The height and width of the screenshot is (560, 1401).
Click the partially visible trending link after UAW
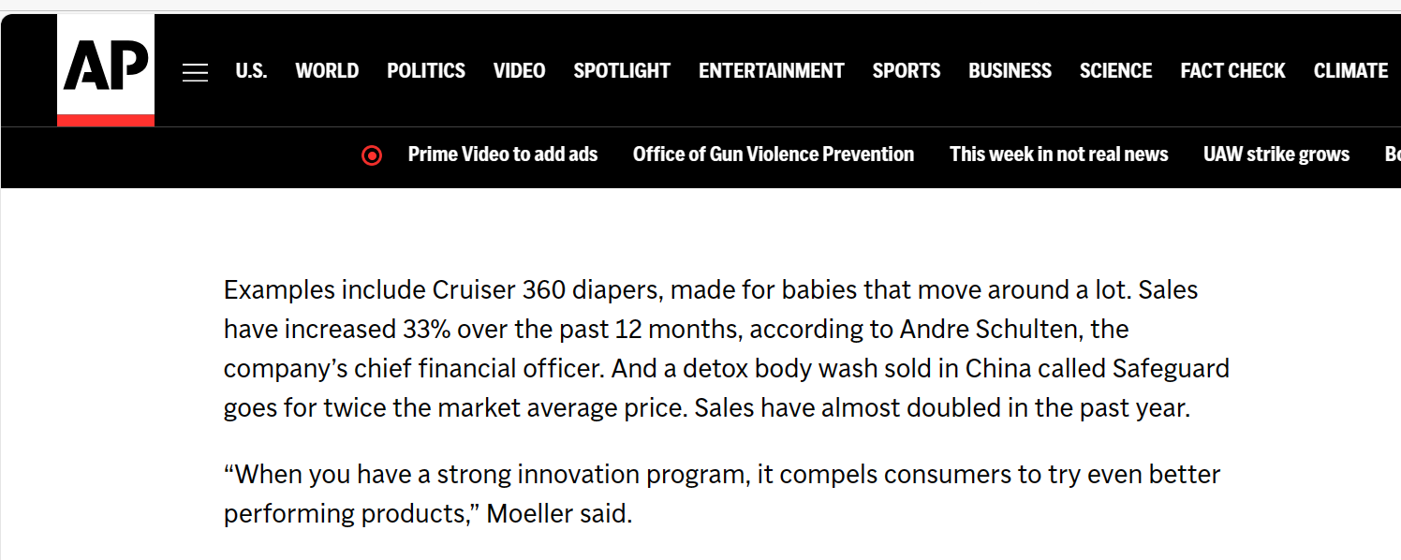pyautogui.click(x=1393, y=155)
